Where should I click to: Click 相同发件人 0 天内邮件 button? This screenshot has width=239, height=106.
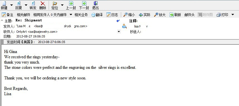click(x=50, y=15)
